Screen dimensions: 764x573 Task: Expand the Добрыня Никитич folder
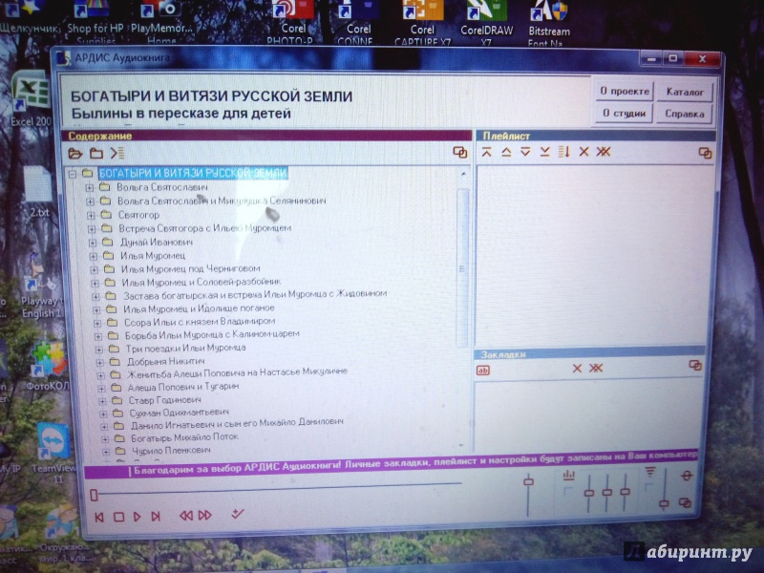100,363
